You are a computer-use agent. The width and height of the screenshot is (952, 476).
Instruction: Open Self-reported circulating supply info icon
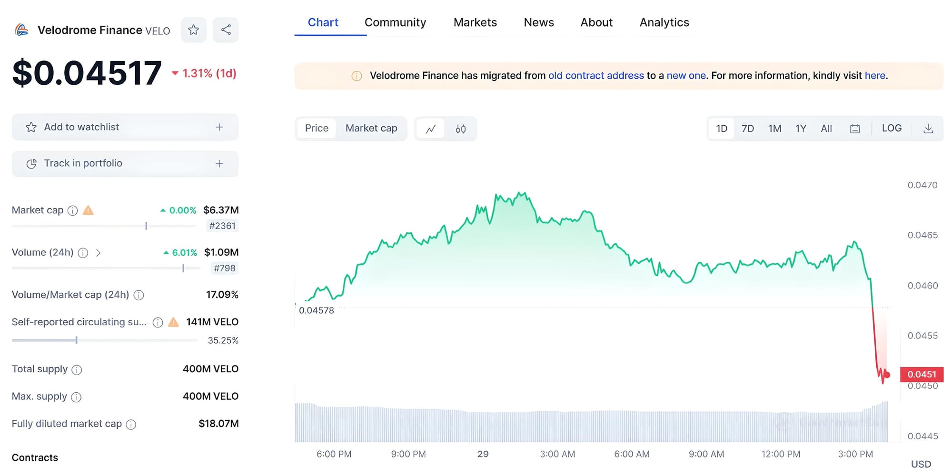158,322
